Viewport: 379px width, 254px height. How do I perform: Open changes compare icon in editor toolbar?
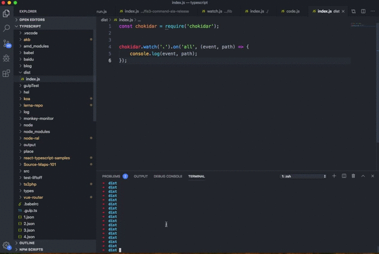click(x=353, y=11)
